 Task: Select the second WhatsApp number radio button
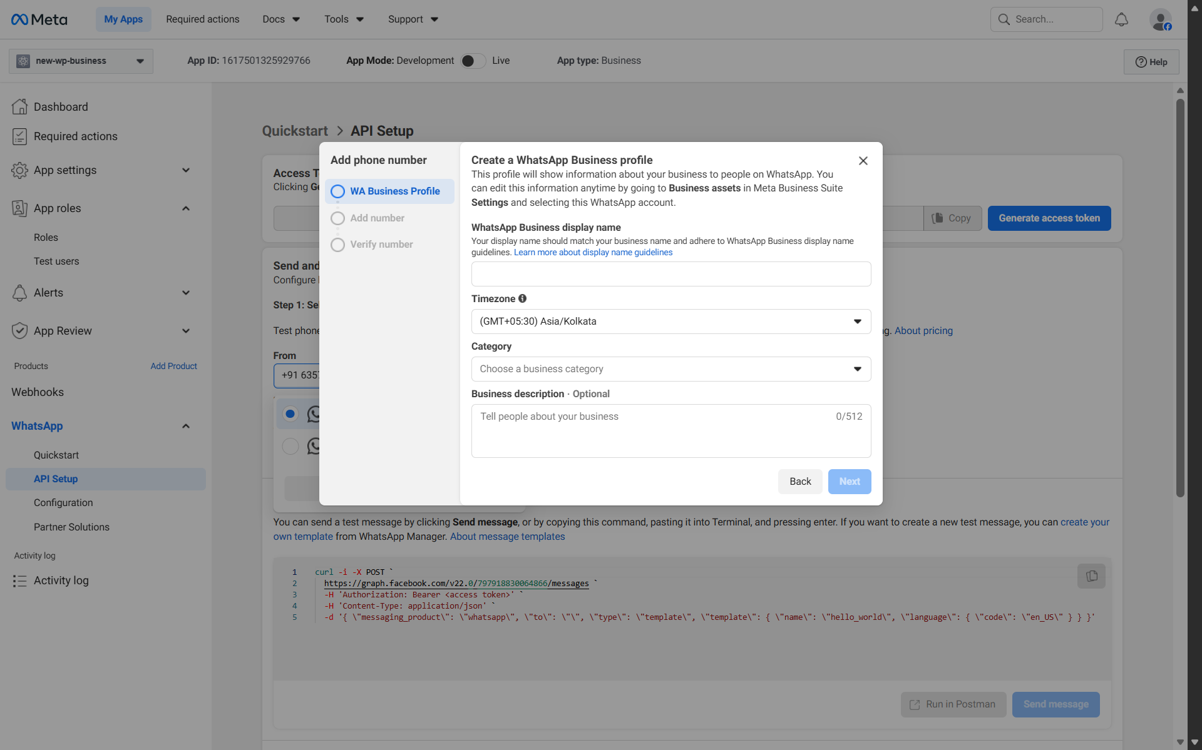coord(290,446)
